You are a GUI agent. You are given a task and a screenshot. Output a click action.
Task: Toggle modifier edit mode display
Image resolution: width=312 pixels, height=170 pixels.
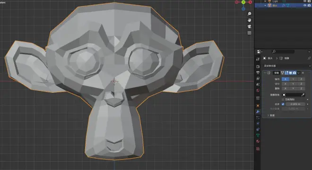[286, 73]
